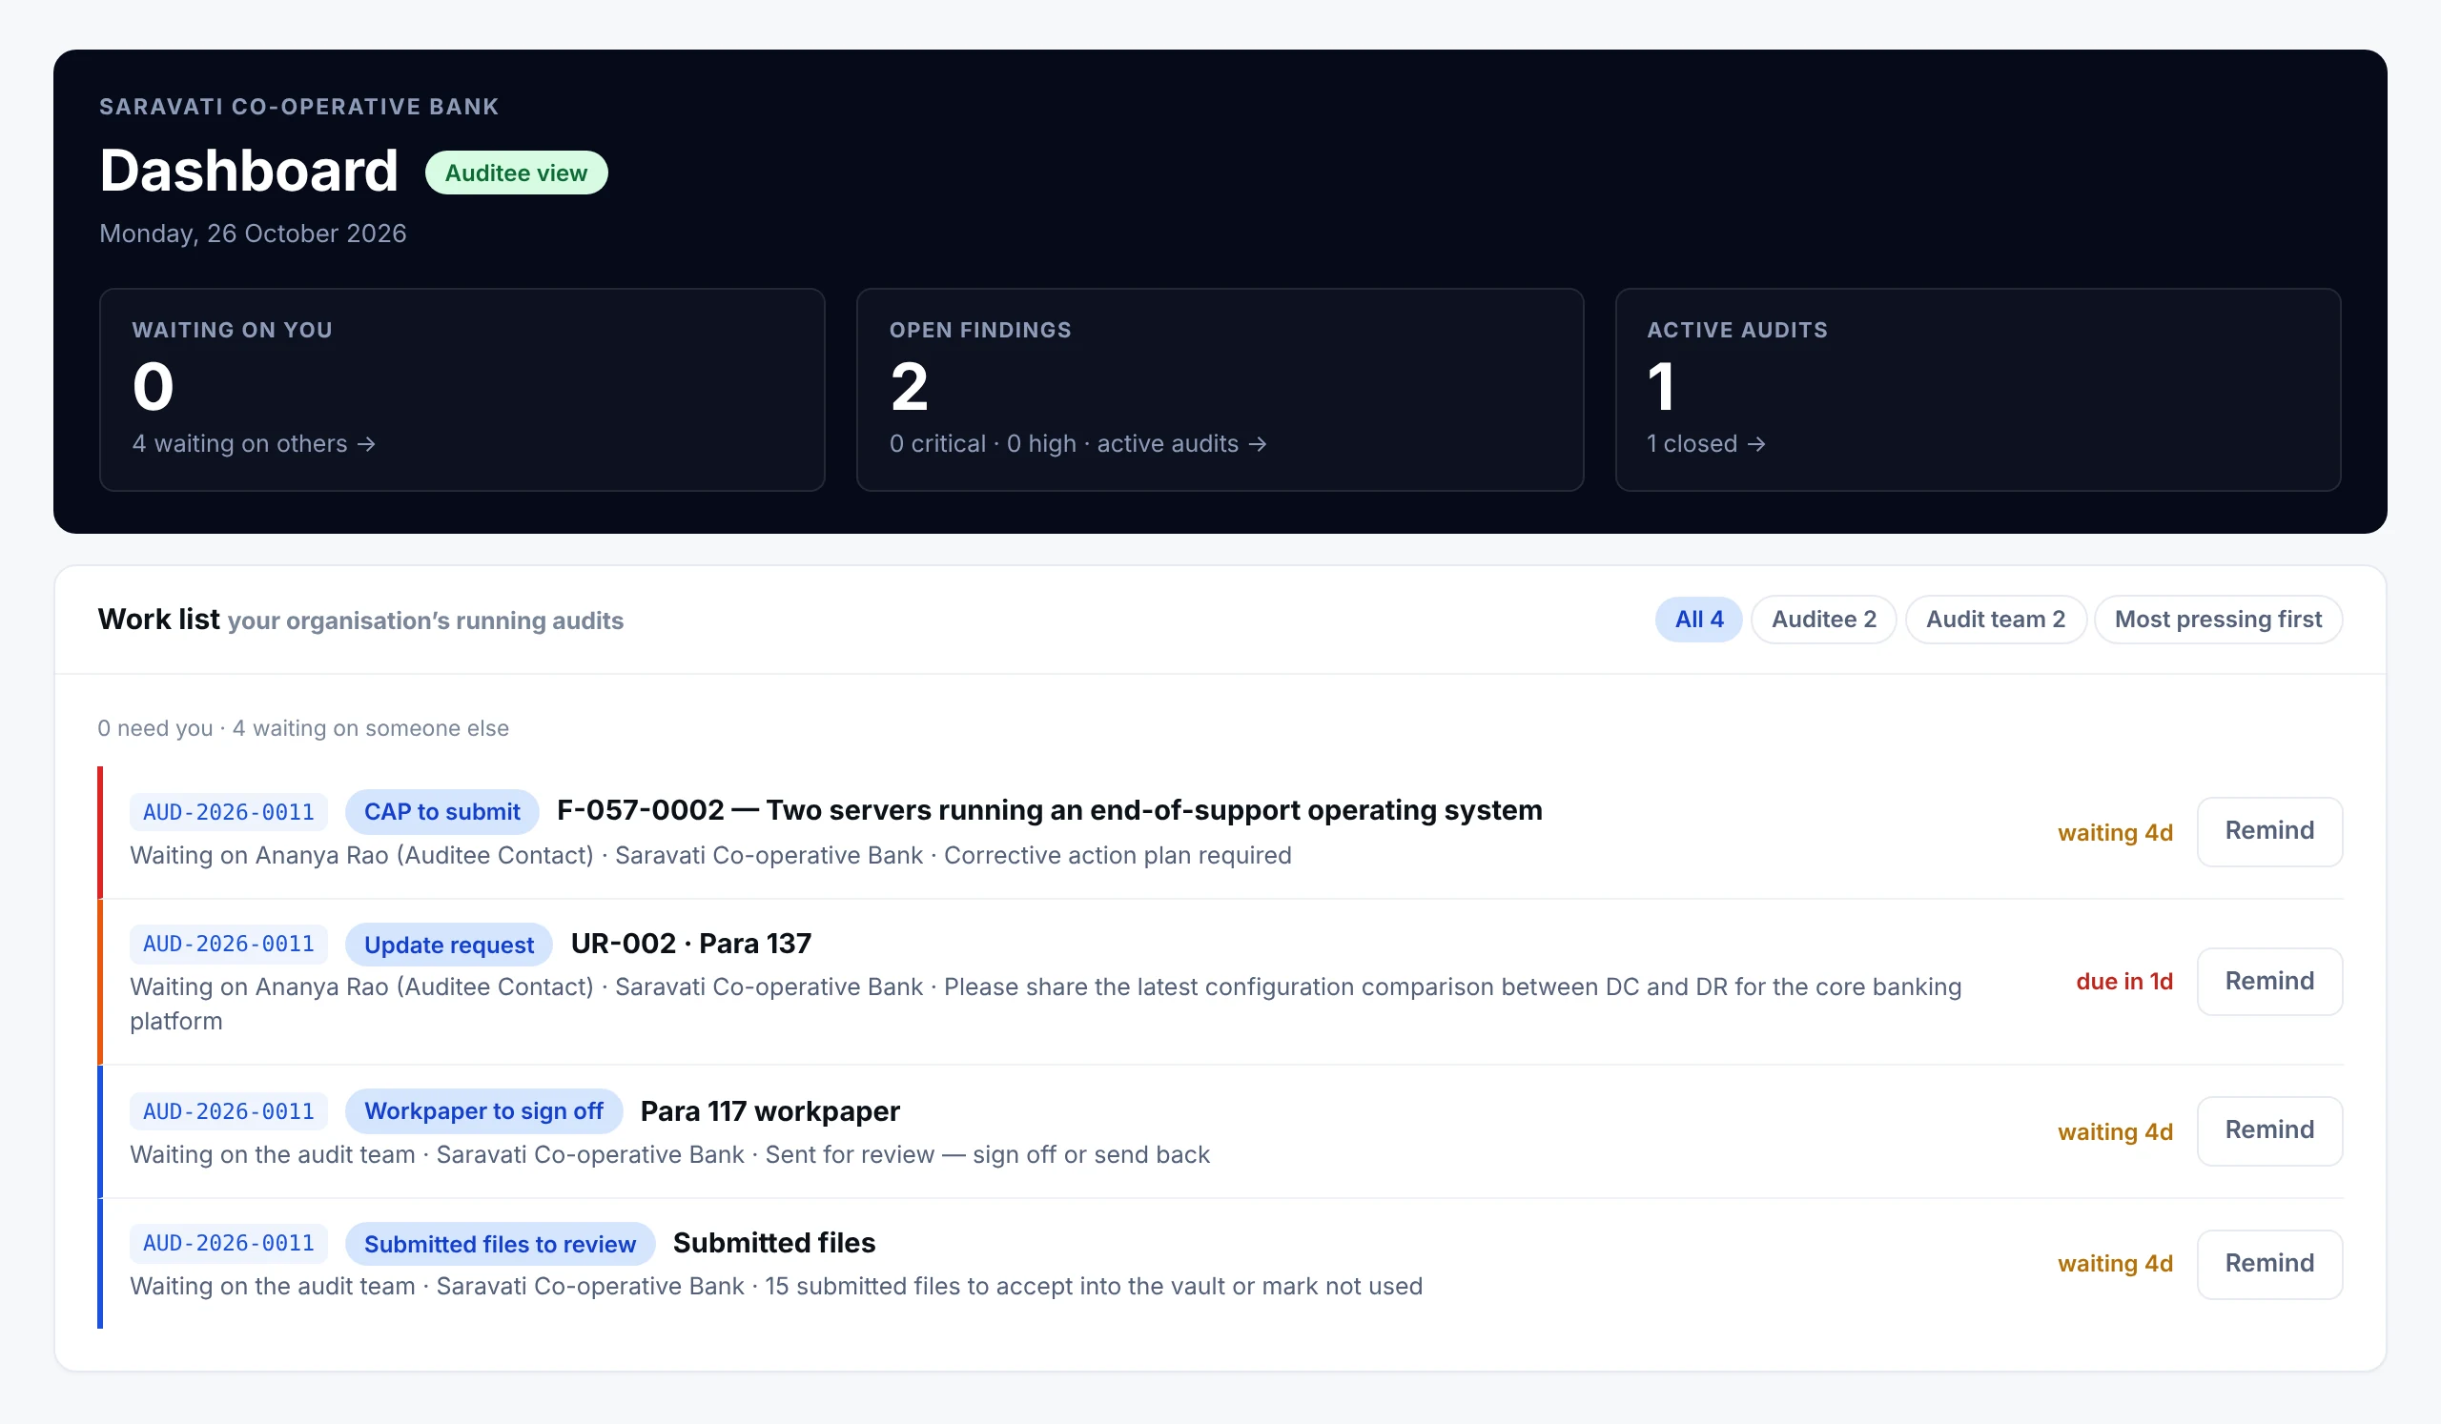Open 'Para 117 workpaper' title

(770, 1111)
